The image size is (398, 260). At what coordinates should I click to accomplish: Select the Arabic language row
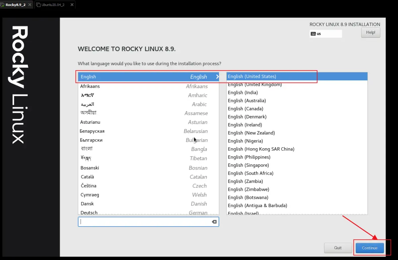[x=149, y=104]
